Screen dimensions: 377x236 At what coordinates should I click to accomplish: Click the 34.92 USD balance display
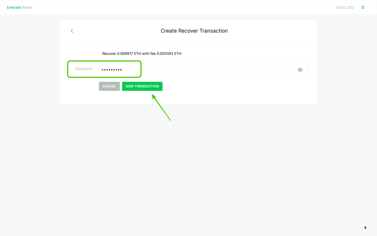(344, 8)
